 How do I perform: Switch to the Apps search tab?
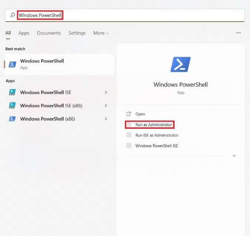pos(24,33)
